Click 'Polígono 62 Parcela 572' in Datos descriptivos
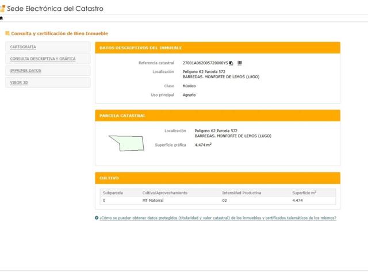The image size is (368, 276). click(204, 71)
